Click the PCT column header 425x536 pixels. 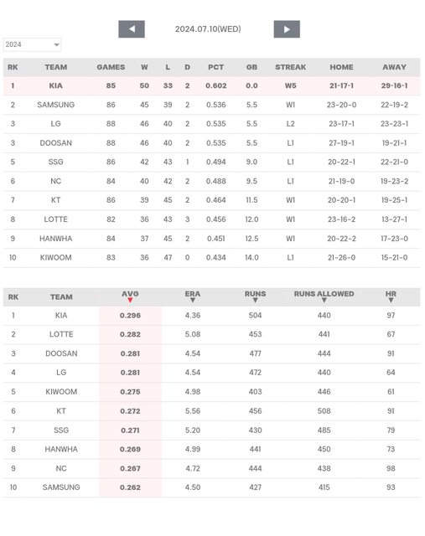click(216, 67)
